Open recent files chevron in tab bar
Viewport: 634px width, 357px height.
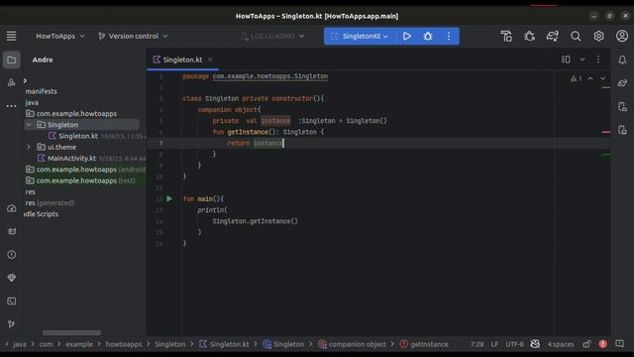[x=582, y=59]
